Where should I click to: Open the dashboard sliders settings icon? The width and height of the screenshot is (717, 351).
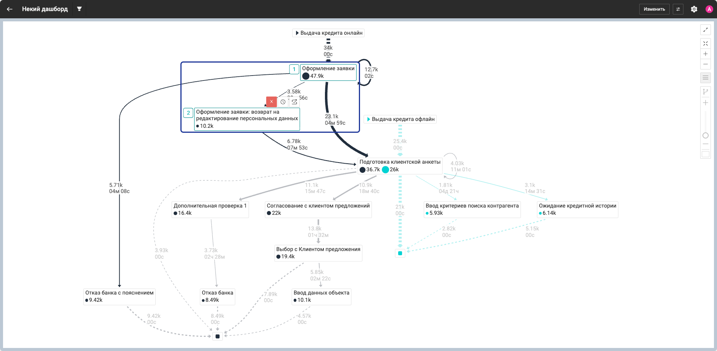(678, 9)
